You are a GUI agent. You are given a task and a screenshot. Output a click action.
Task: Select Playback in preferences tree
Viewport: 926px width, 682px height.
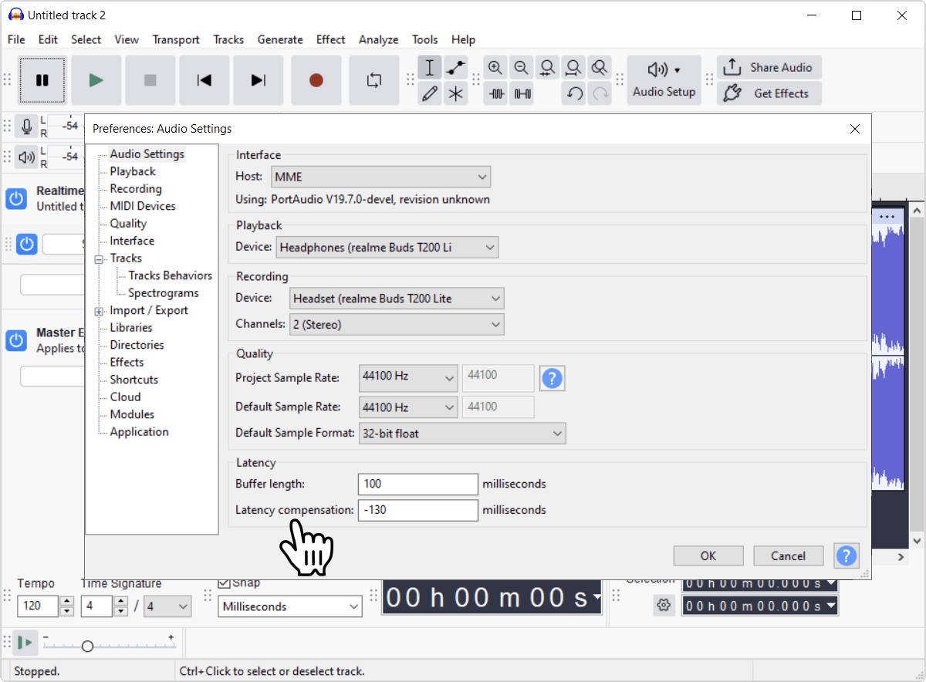(x=133, y=171)
